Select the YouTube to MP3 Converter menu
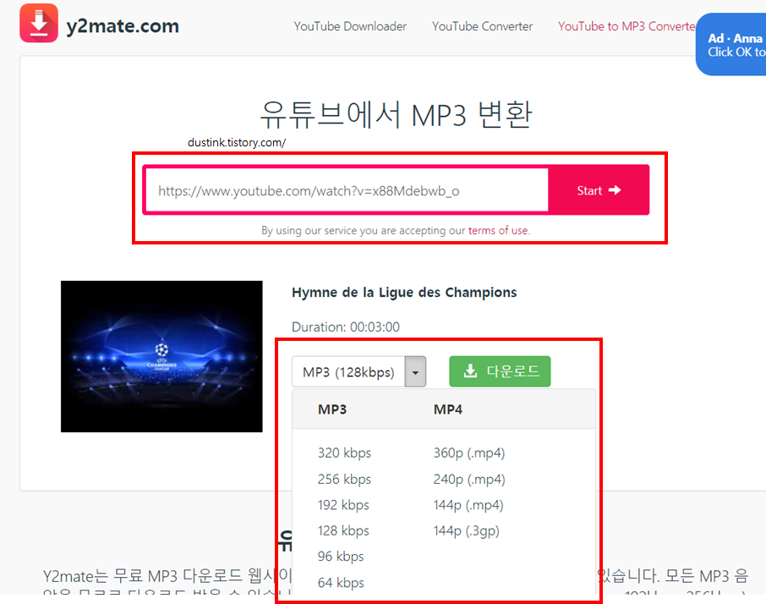Screen dimensions: 766x604 pyautogui.click(x=626, y=26)
